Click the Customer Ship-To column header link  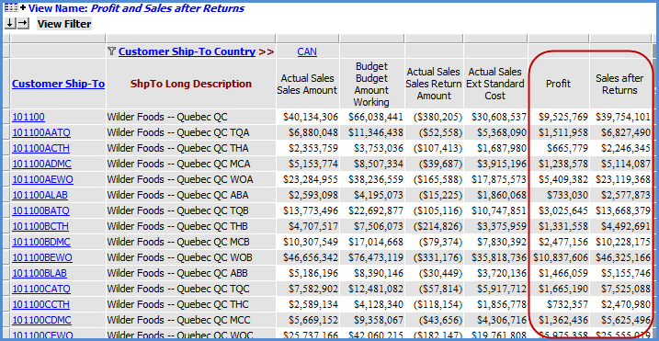59,84
